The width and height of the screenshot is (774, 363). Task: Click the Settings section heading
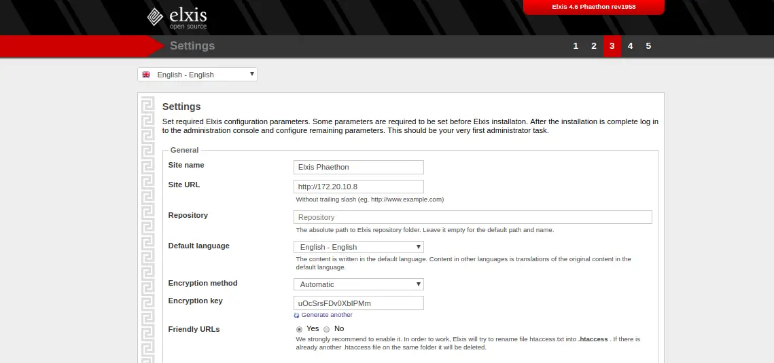[x=181, y=107]
